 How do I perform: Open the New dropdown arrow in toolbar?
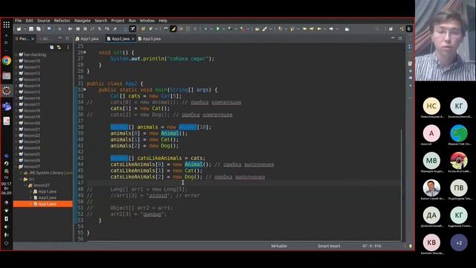[x=24, y=29]
